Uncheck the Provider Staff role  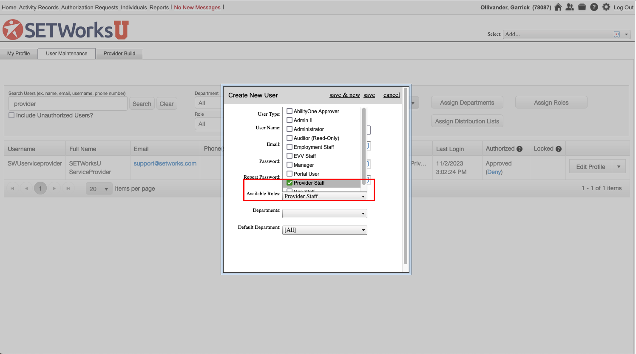coord(290,183)
